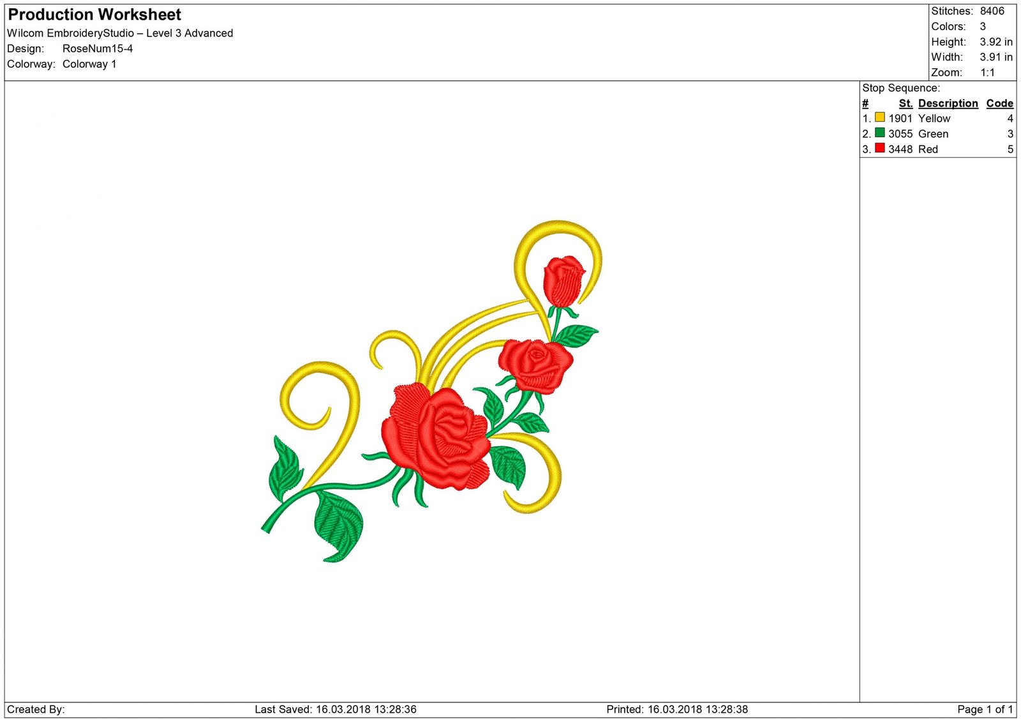Click the 'Page 1 of 1' footer text
Screen dimensions: 1021x719
click(985, 709)
